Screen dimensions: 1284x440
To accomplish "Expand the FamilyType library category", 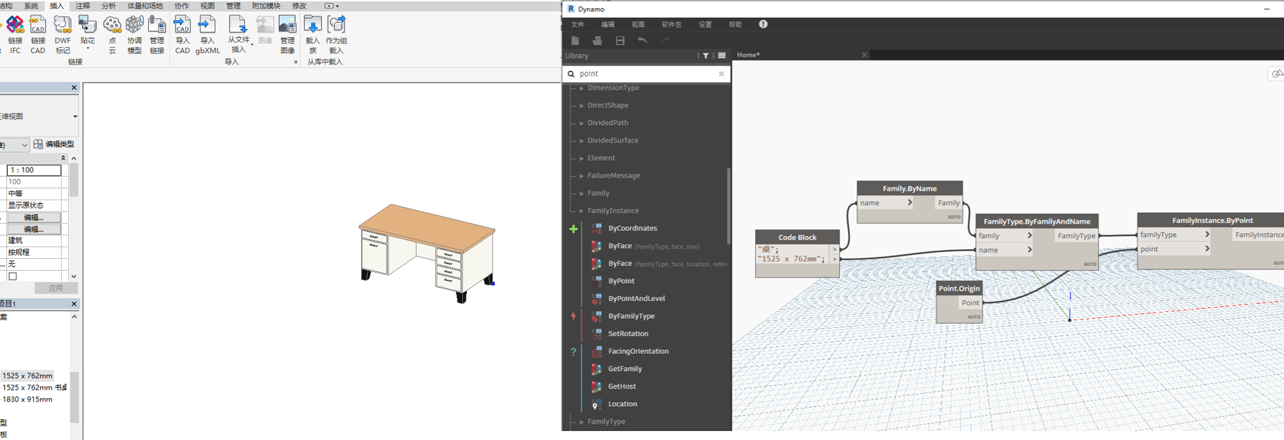I will coord(581,421).
